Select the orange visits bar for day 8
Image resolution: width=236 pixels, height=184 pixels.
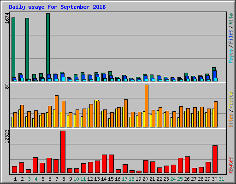click(64, 114)
